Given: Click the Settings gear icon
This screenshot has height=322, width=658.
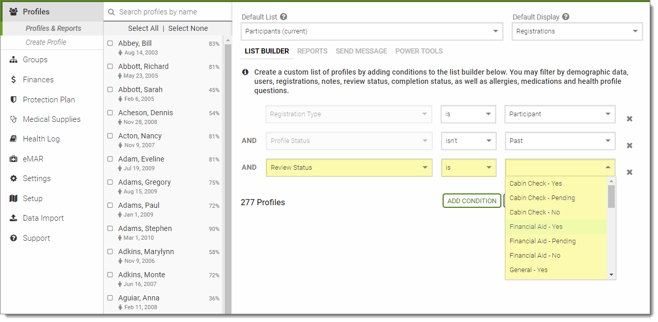Looking at the screenshot, I should [13, 178].
